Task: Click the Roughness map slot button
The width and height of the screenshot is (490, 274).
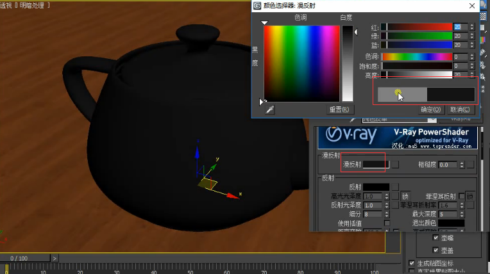Action: pyautogui.click(x=470, y=165)
